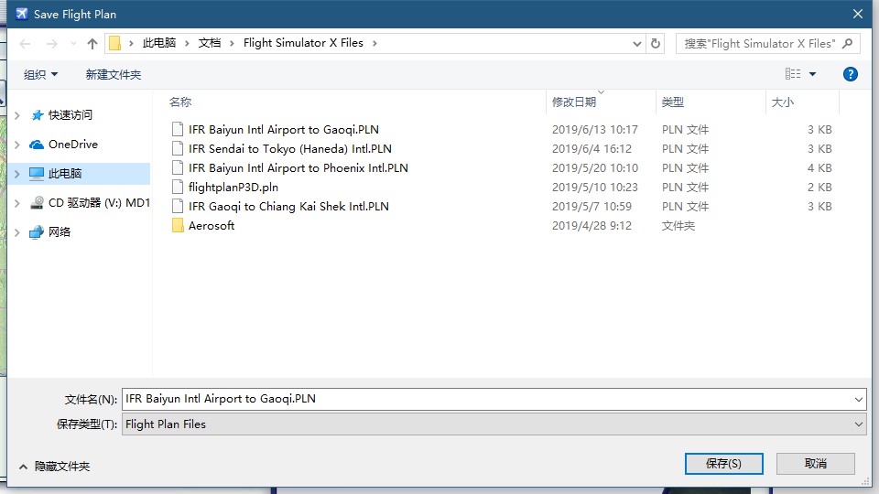Click Flight Simulator X Files breadcrumb
Viewport: 879px width, 494px height.
[x=303, y=43]
